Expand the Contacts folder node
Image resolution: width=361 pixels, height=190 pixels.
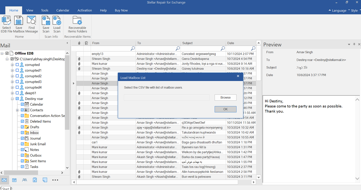tap(17, 110)
